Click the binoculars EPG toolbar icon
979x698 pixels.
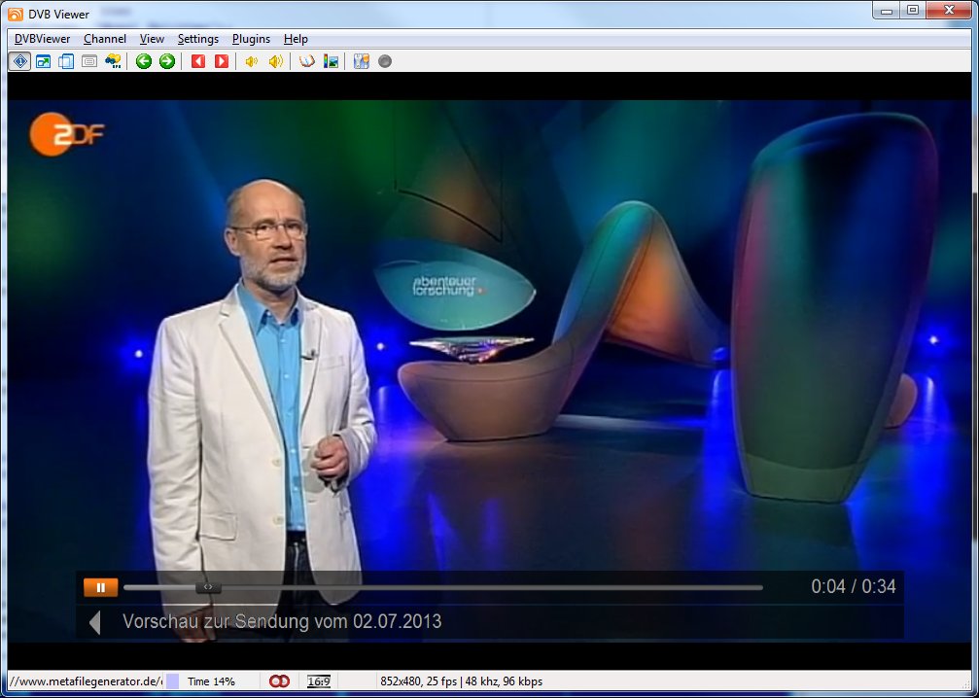(x=114, y=61)
